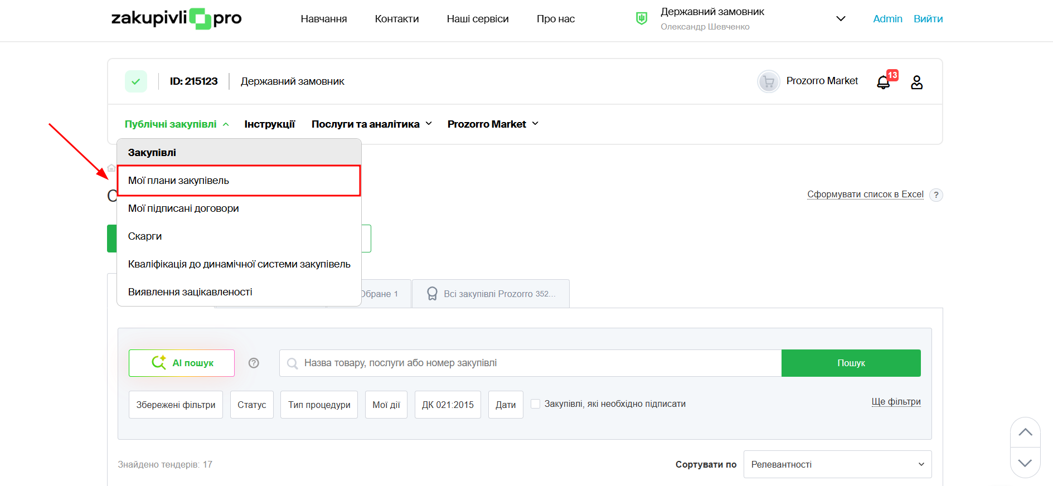Click the help icon next to AI пошук
The image size is (1053, 486).
point(254,363)
